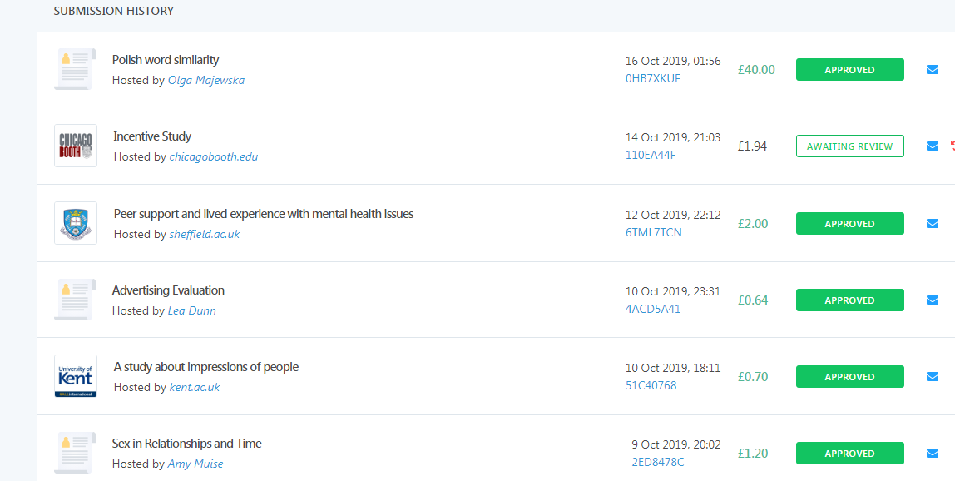Click the envelope icon for Polish word similarity
This screenshot has width=955, height=481.
[x=932, y=70]
